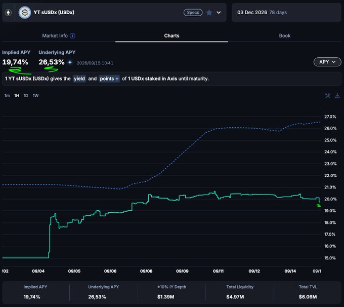Click the Ethereum network icon
This screenshot has height=307, width=344.
click(x=8, y=13)
